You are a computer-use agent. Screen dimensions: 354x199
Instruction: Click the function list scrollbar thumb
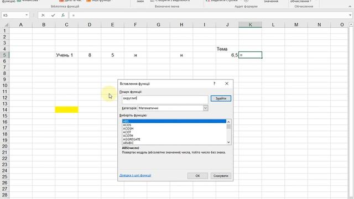coord(228,127)
